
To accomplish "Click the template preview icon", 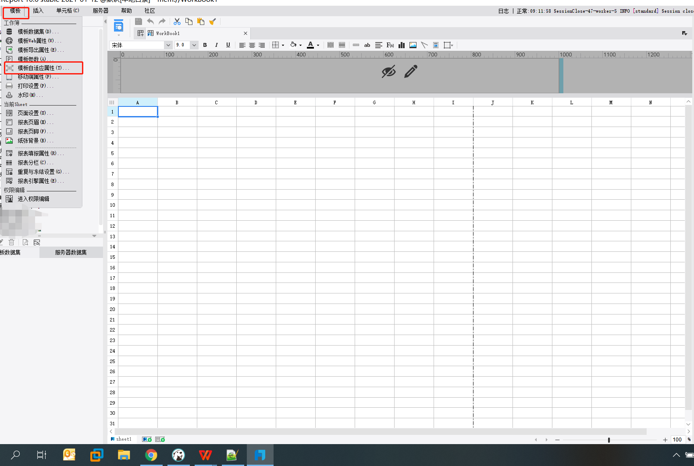I will [x=118, y=26].
